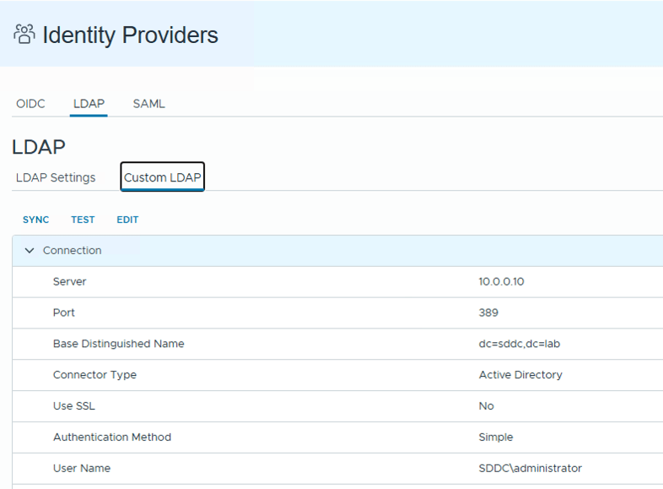Open the SAML tab

(148, 104)
